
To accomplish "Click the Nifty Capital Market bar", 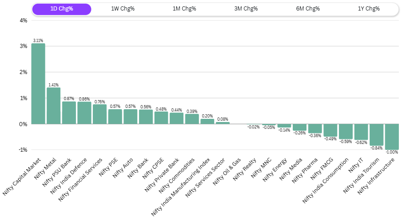I will click(38, 84).
